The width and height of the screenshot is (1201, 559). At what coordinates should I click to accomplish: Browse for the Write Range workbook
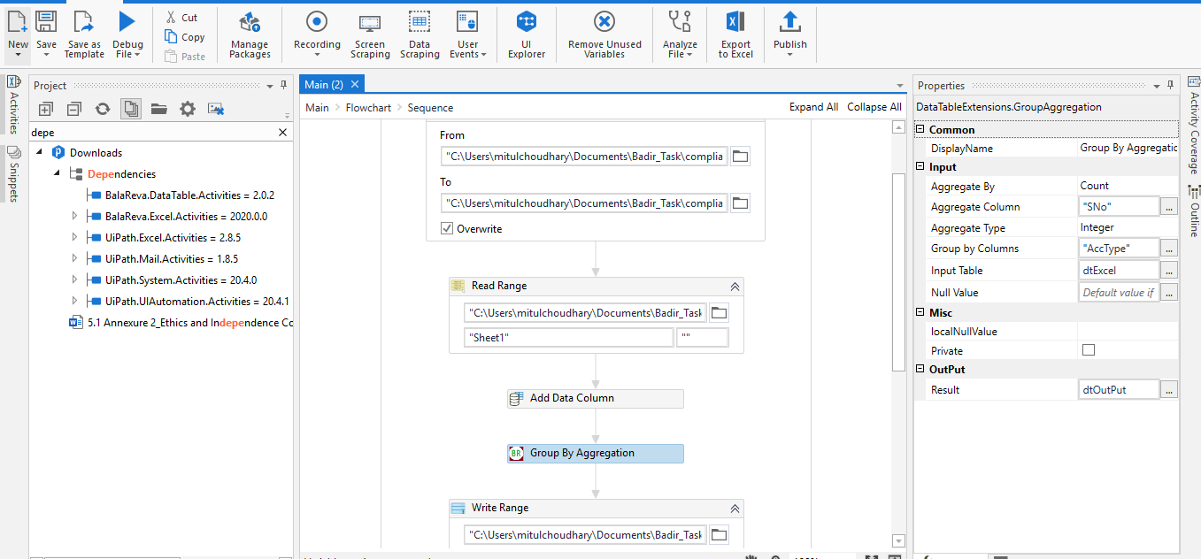coord(720,534)
